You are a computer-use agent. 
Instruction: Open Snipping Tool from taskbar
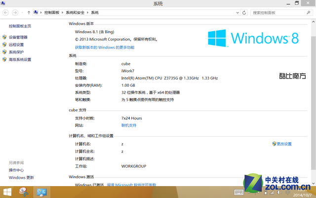pyautogui.click(x=24, y=192)
